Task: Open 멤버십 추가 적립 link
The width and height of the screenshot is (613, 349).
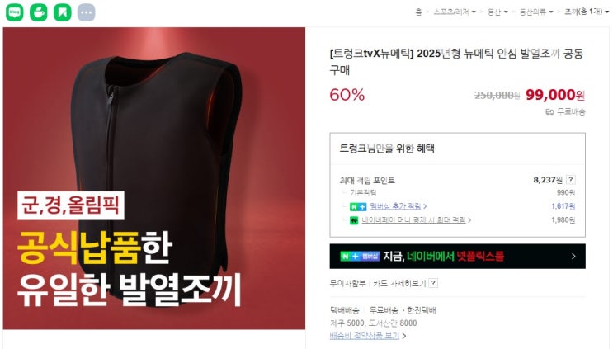Action: [398, 206]
